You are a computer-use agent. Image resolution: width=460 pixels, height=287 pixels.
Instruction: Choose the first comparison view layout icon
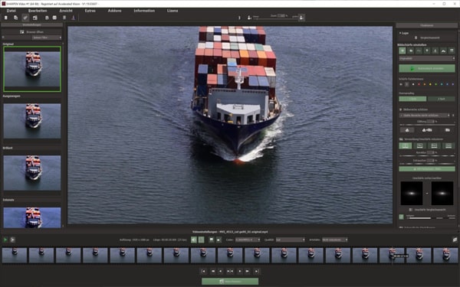[405, 145]
